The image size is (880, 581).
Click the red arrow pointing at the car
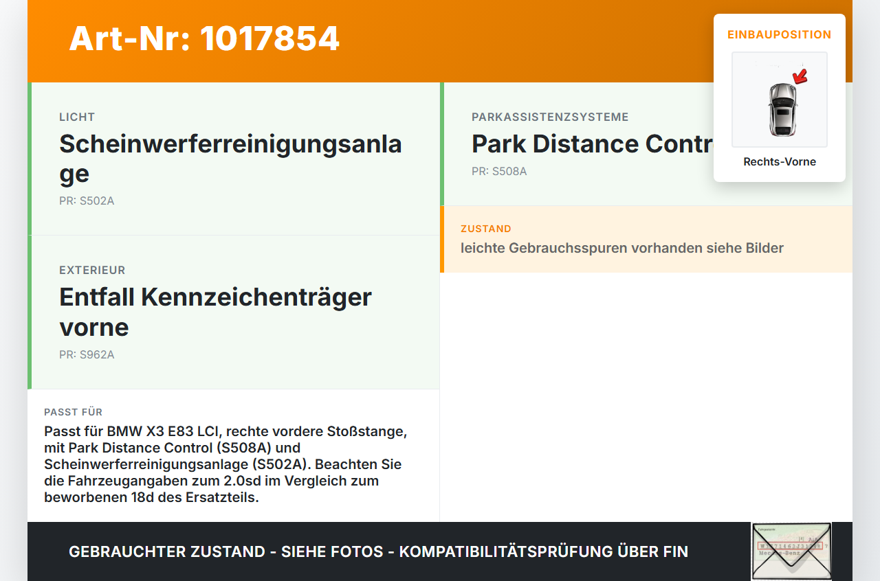[x=800, y=76]
